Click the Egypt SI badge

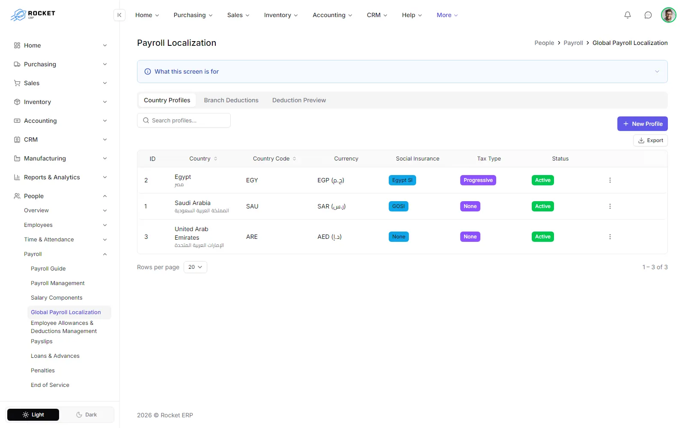pos(402,180)
